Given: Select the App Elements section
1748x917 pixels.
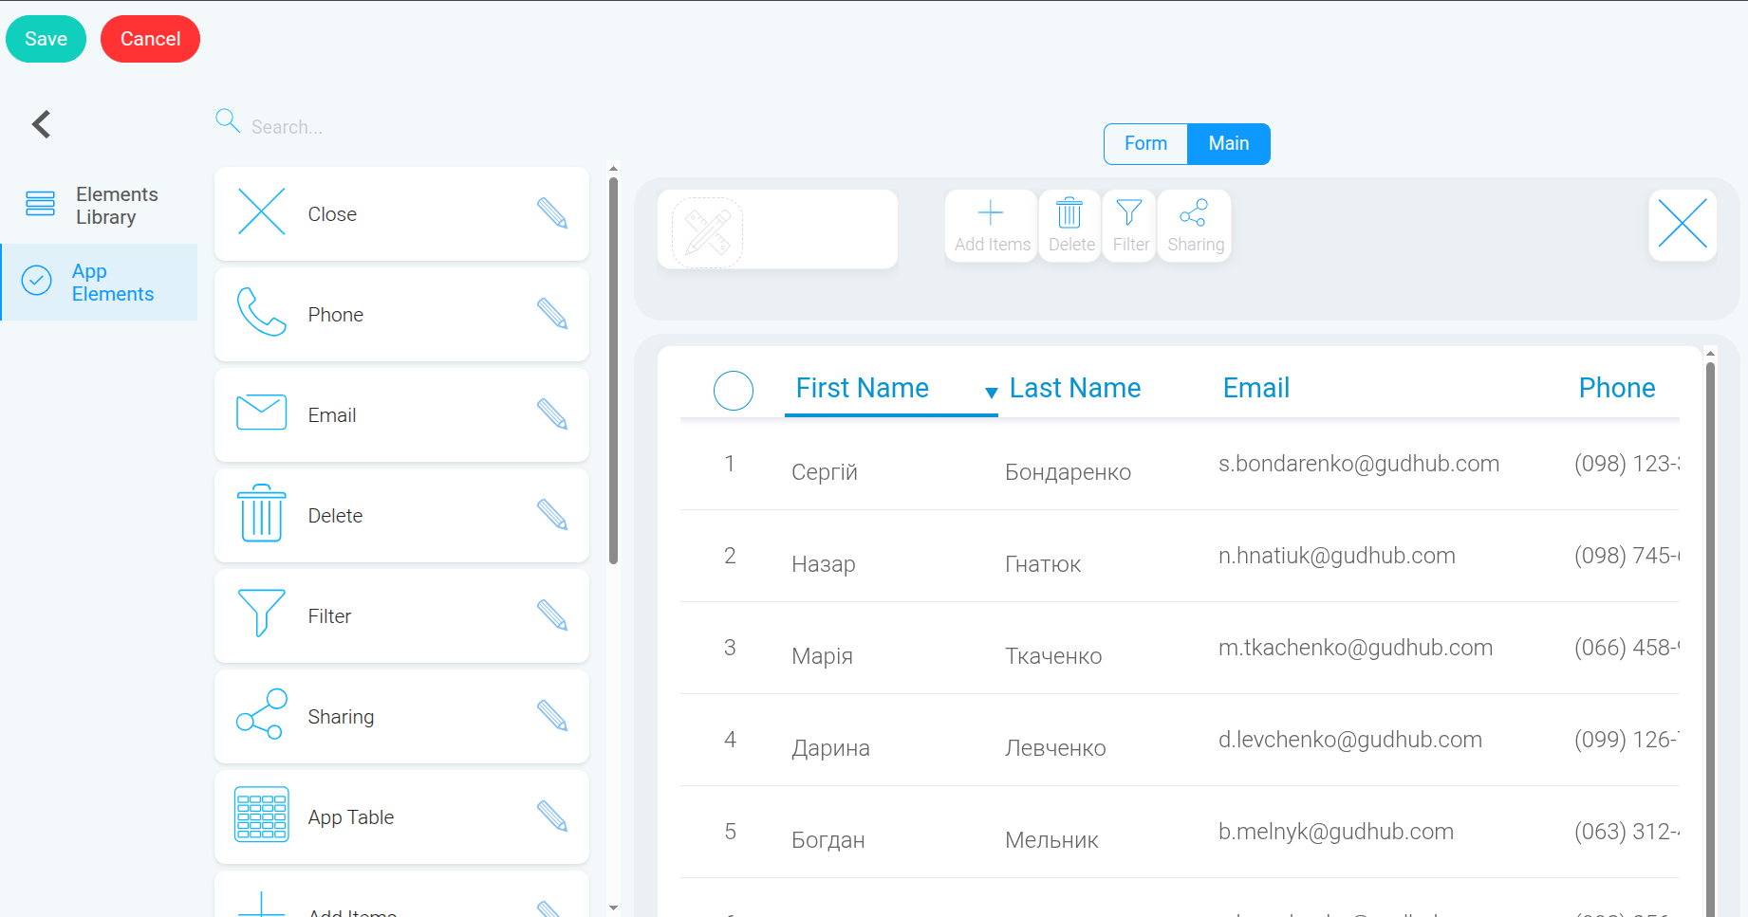Looking at the screenshot, I should pyautogui.click(x=99, y=283).
